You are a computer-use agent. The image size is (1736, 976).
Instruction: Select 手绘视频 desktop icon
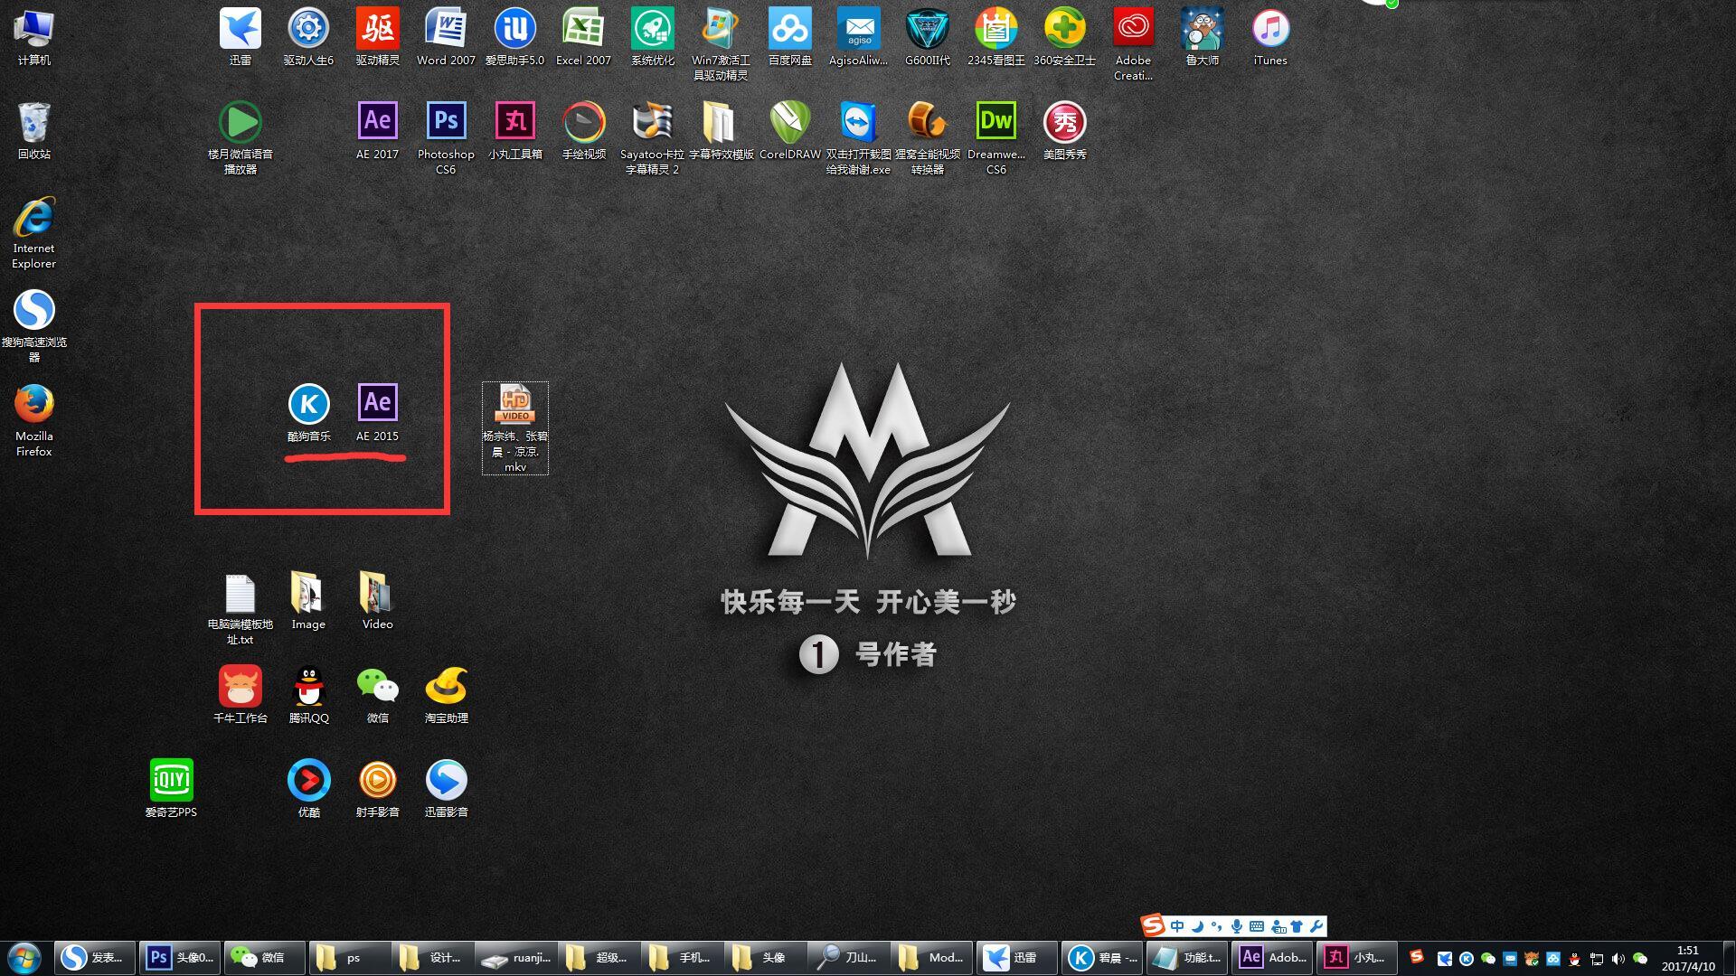click(x=583, y=131)
